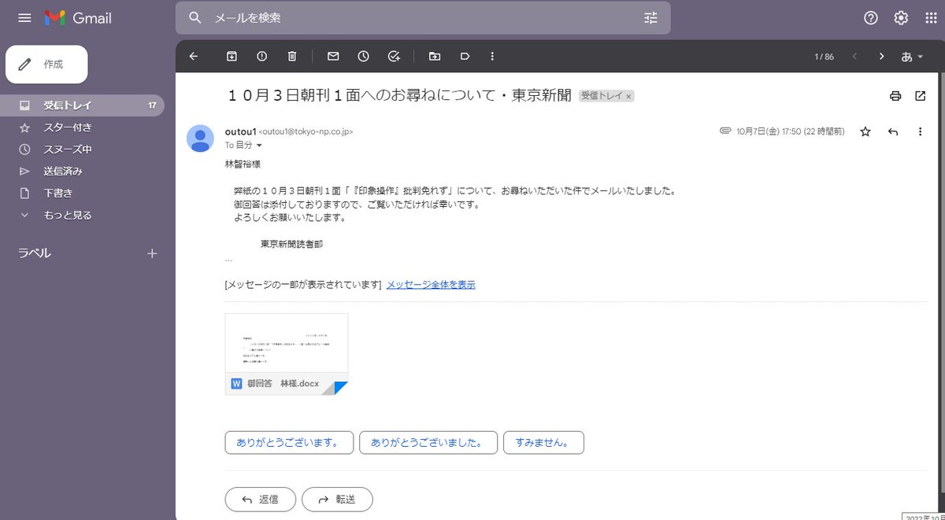Go back to inbox arrow

coord(194,56)
